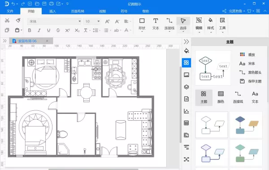Switch to the Insert (插入) ribbon tab
This screenshot has height=170, width=269.
pyautogui.click(x=52, y=11)
